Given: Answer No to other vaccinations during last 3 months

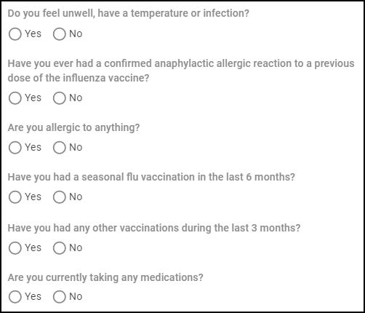Looking at the screenshot, I should click(x=60, y=248).
